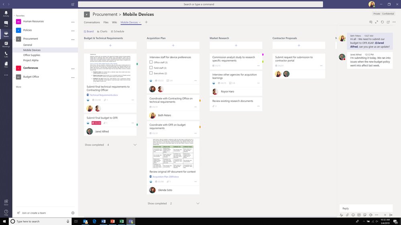The width and height of the screenshot is (401, 225).
Task: Attach a file to the reply
Action: [x=347, y=215]
